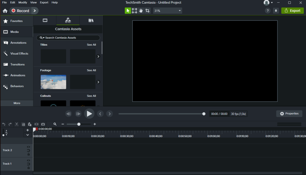The image size is (306, 175).
Task: Toggle the magnet icon on Track 2
Action: tap(29, 150)
